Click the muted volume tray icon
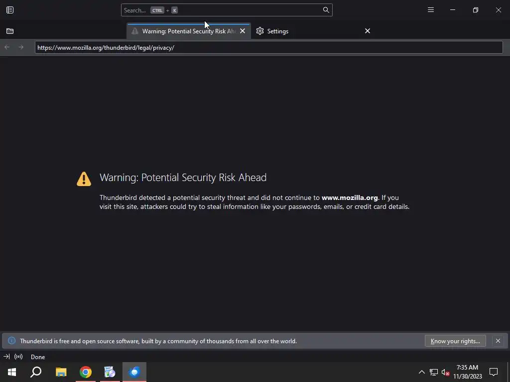 click(x=446, y=372)
